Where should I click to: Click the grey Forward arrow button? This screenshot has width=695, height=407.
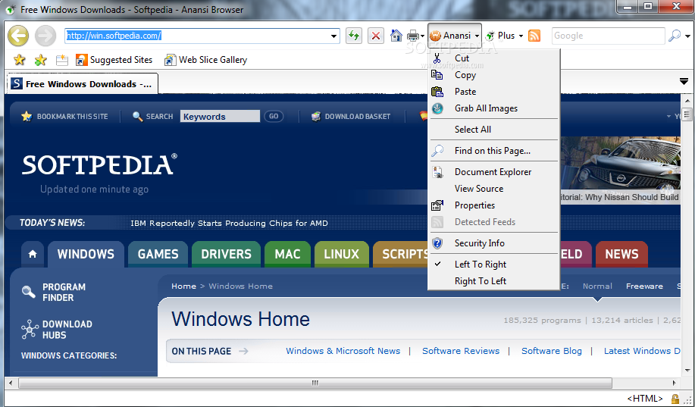[x=45, y=36]
